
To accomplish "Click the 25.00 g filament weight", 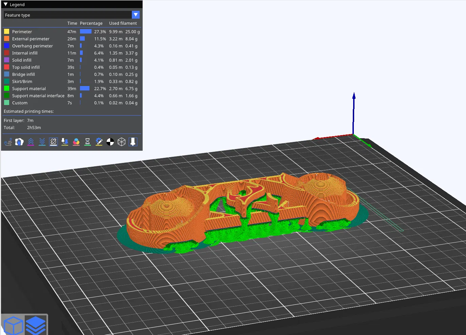I will (x=133, y=32).
